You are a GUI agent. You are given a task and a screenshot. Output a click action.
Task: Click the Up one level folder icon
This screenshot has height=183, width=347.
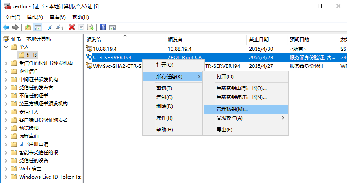(28, 27)
